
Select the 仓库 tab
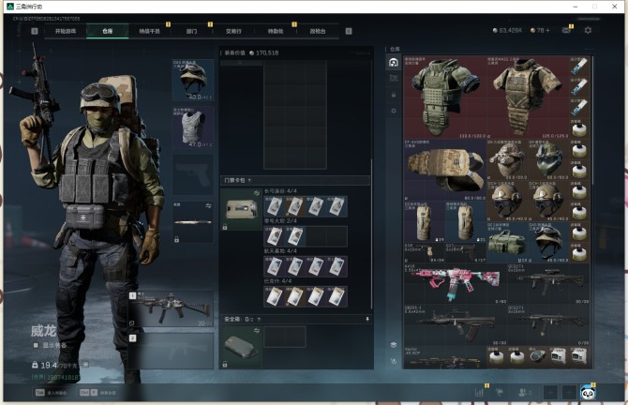tap(108, 31)
